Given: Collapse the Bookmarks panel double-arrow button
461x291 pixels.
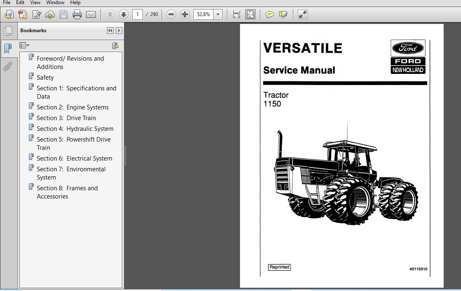Looking at the screenshot, I should pos(110,31).
